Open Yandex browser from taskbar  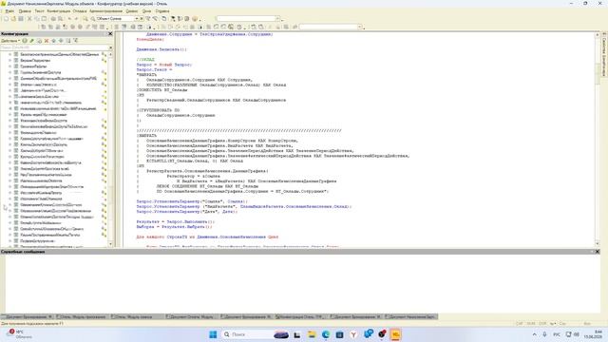pos(353,334)
